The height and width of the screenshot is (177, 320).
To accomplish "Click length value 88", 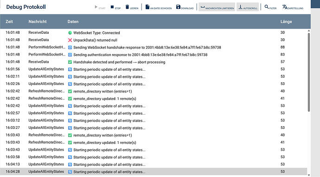I will point(282,47).
